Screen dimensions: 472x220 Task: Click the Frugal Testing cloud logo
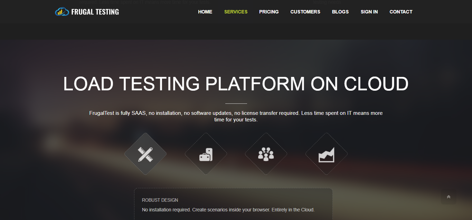click(x=62, y=12)
